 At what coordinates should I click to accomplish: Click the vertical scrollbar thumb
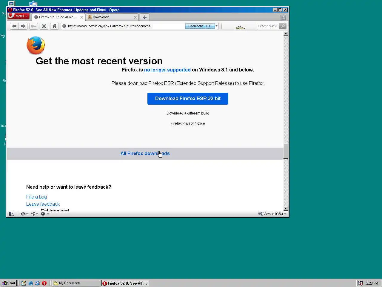pos(286,151)
